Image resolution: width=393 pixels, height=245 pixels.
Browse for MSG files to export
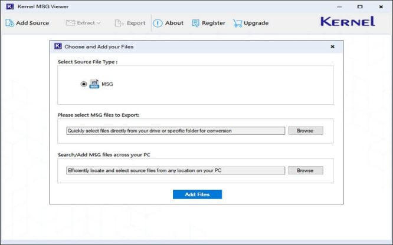[x=306, y=131]
